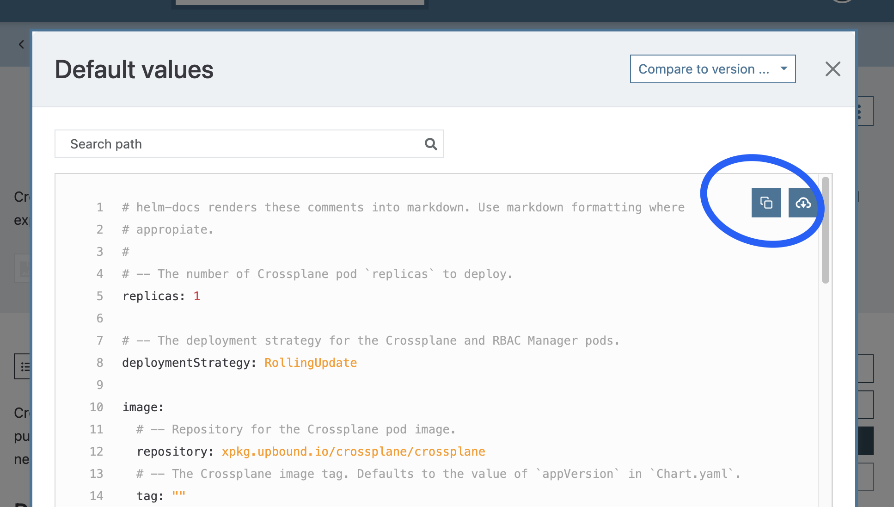The image size is (894, 507).
Task: Copy the values to the clipboard
Action: pyautogui.click(x=766, y=203)
